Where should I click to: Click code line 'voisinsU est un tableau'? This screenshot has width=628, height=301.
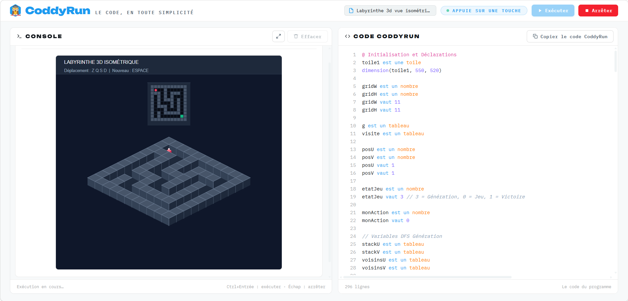pos(396,260)
